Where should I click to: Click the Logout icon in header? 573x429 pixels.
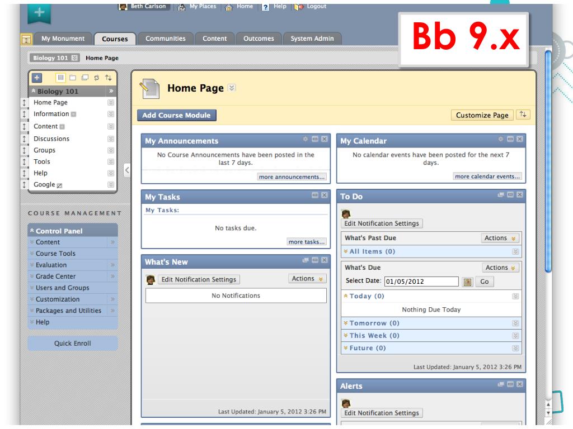(299, 7)
